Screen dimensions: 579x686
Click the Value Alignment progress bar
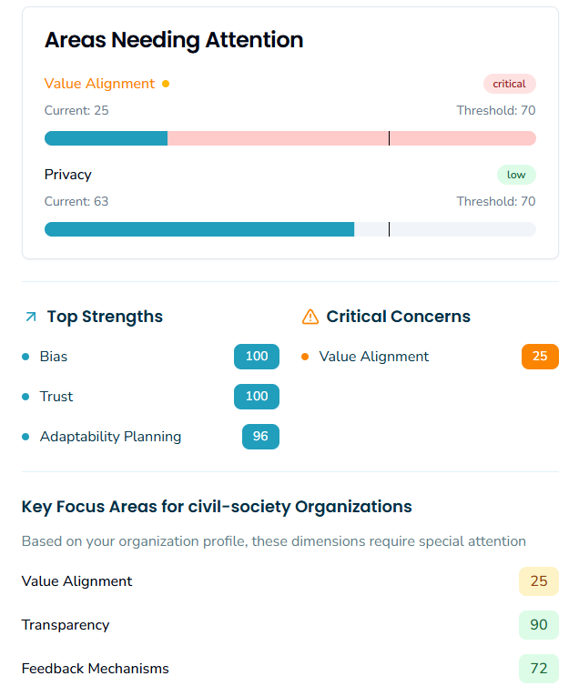tap(289, 138)
